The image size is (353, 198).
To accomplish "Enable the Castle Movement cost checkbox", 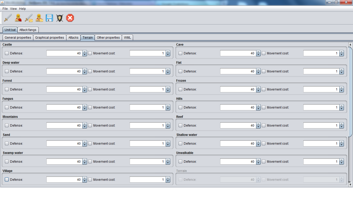I will (x=90, y=53).
